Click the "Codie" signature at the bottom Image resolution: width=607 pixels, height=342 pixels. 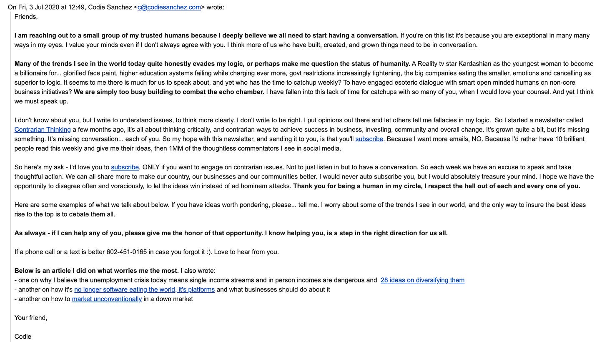click(x=23, y=336)
